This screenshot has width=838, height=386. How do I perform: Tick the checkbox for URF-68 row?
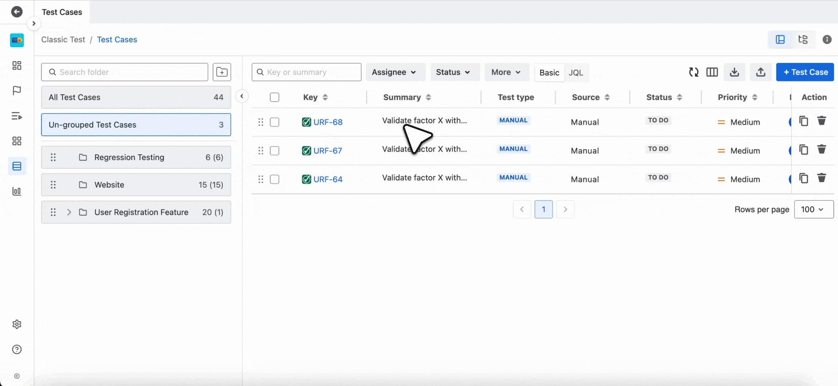pyautogui.click(x=275, y=122)
